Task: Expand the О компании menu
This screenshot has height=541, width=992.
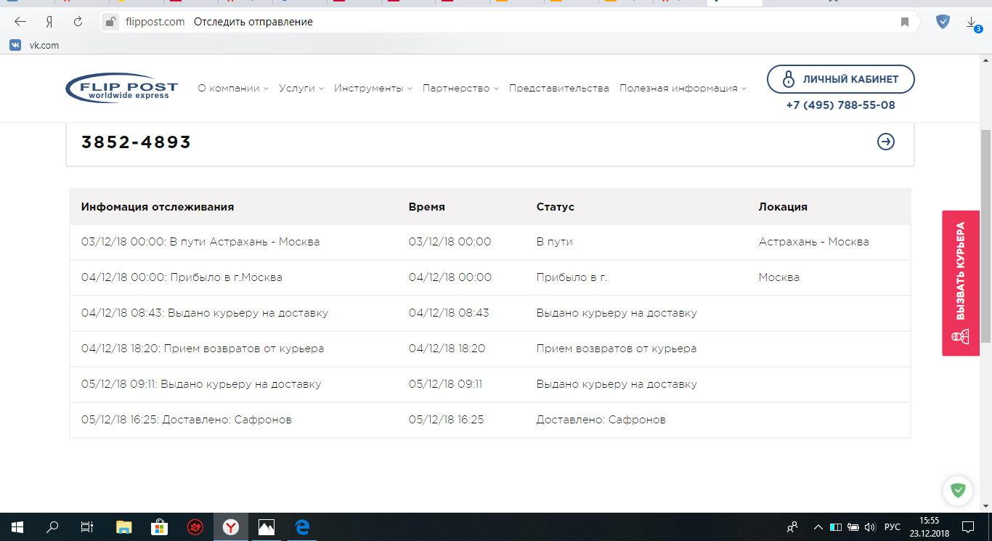Action: [233, 88]
